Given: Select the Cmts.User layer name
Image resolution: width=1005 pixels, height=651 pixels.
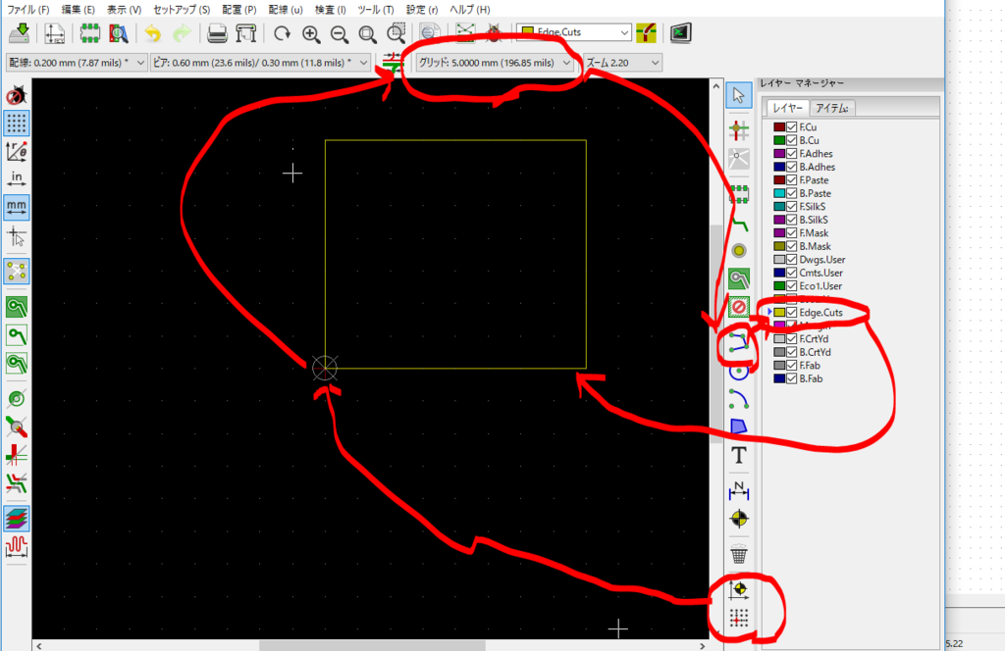Looking at the screenshot, I should 821,273.
